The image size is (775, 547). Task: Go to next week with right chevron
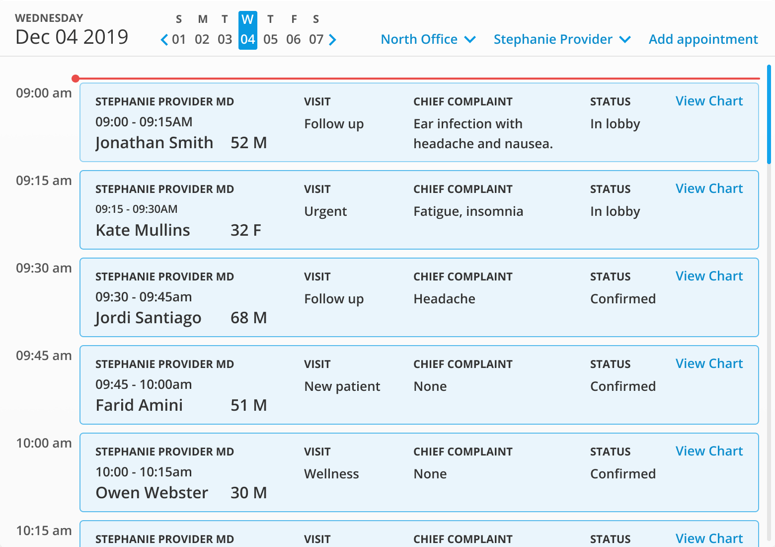332,40
